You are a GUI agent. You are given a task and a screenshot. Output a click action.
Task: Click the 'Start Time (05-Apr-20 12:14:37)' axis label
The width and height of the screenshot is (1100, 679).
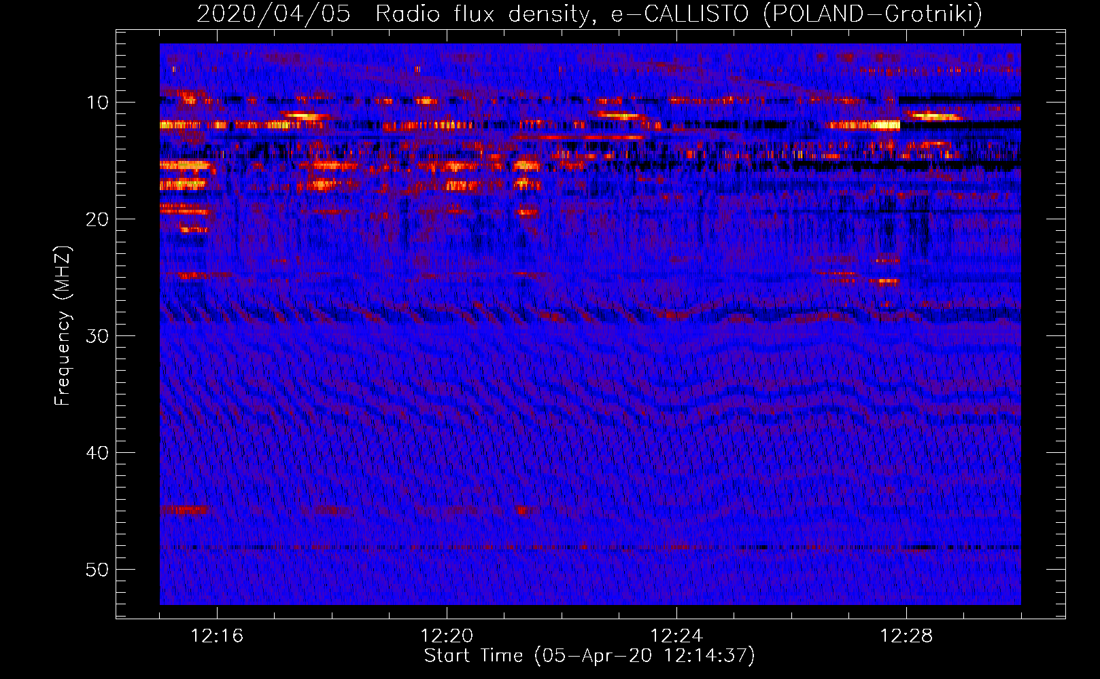(x=589, y=656)
